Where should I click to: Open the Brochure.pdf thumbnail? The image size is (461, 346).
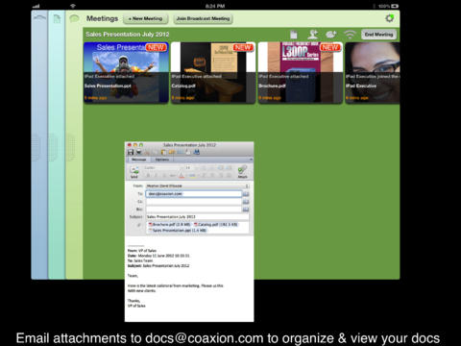coord(301,73)
